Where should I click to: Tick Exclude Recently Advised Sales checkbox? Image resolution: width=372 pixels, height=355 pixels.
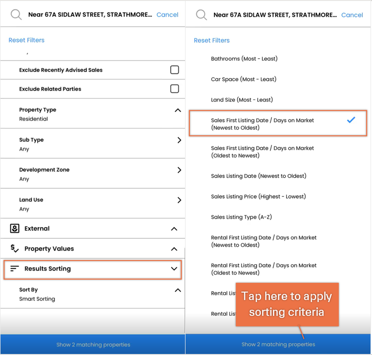click(x=175, y=70)
